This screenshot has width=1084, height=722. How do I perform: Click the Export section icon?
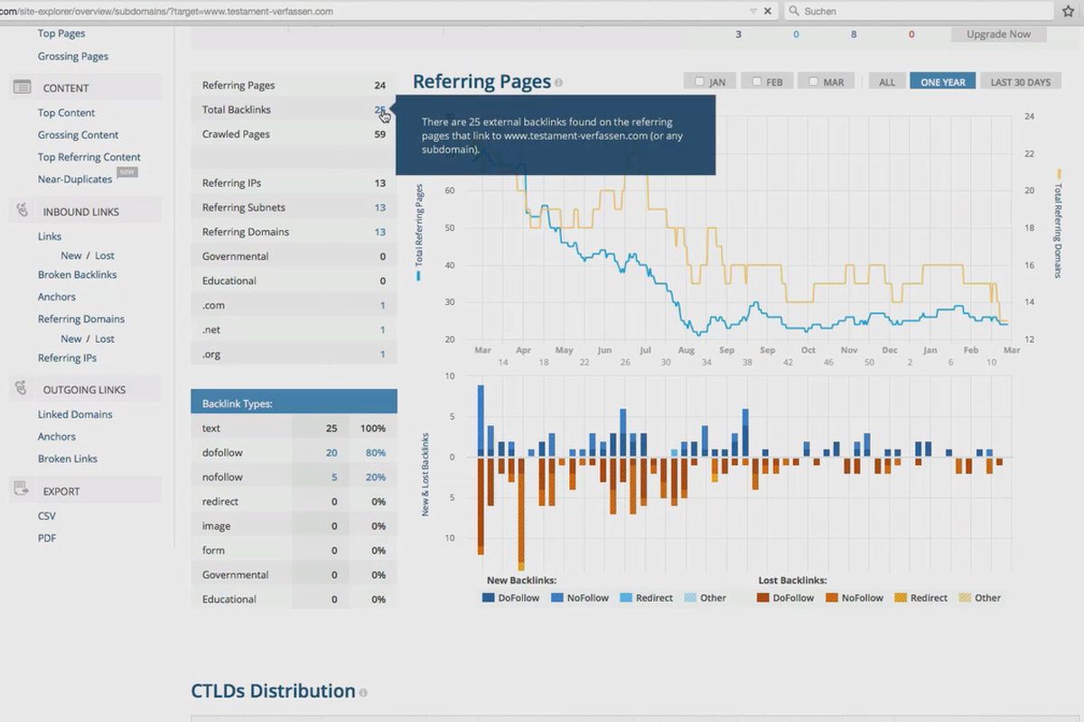point(23,490)
